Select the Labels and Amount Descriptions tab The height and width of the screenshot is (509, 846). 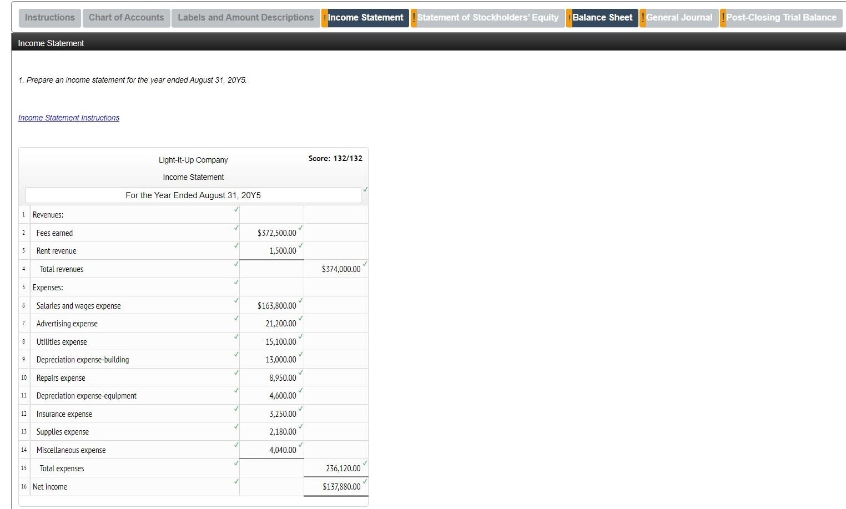click(x=245, y=18)
